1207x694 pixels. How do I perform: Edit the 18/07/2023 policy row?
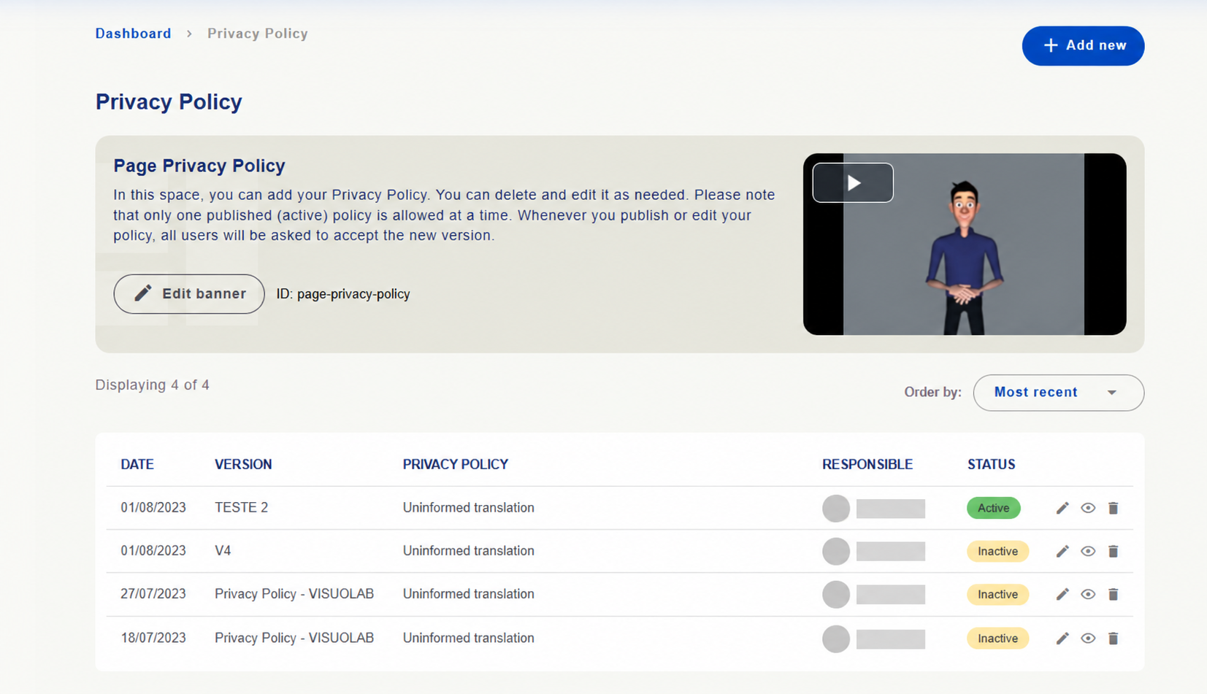(1062, 639)
